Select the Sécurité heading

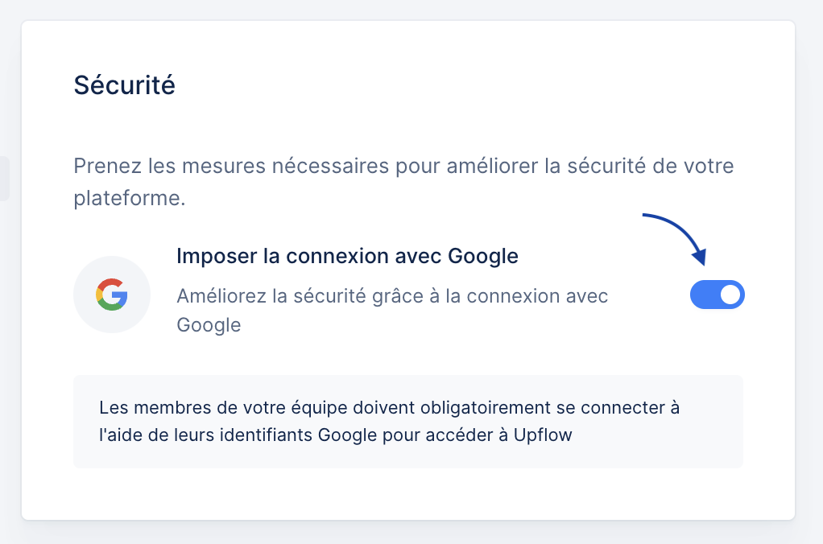pos(124,85)
